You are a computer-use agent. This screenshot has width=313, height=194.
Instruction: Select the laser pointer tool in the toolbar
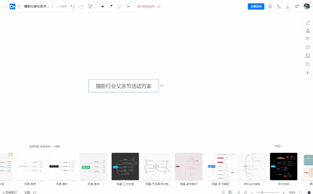click(111, 6)
